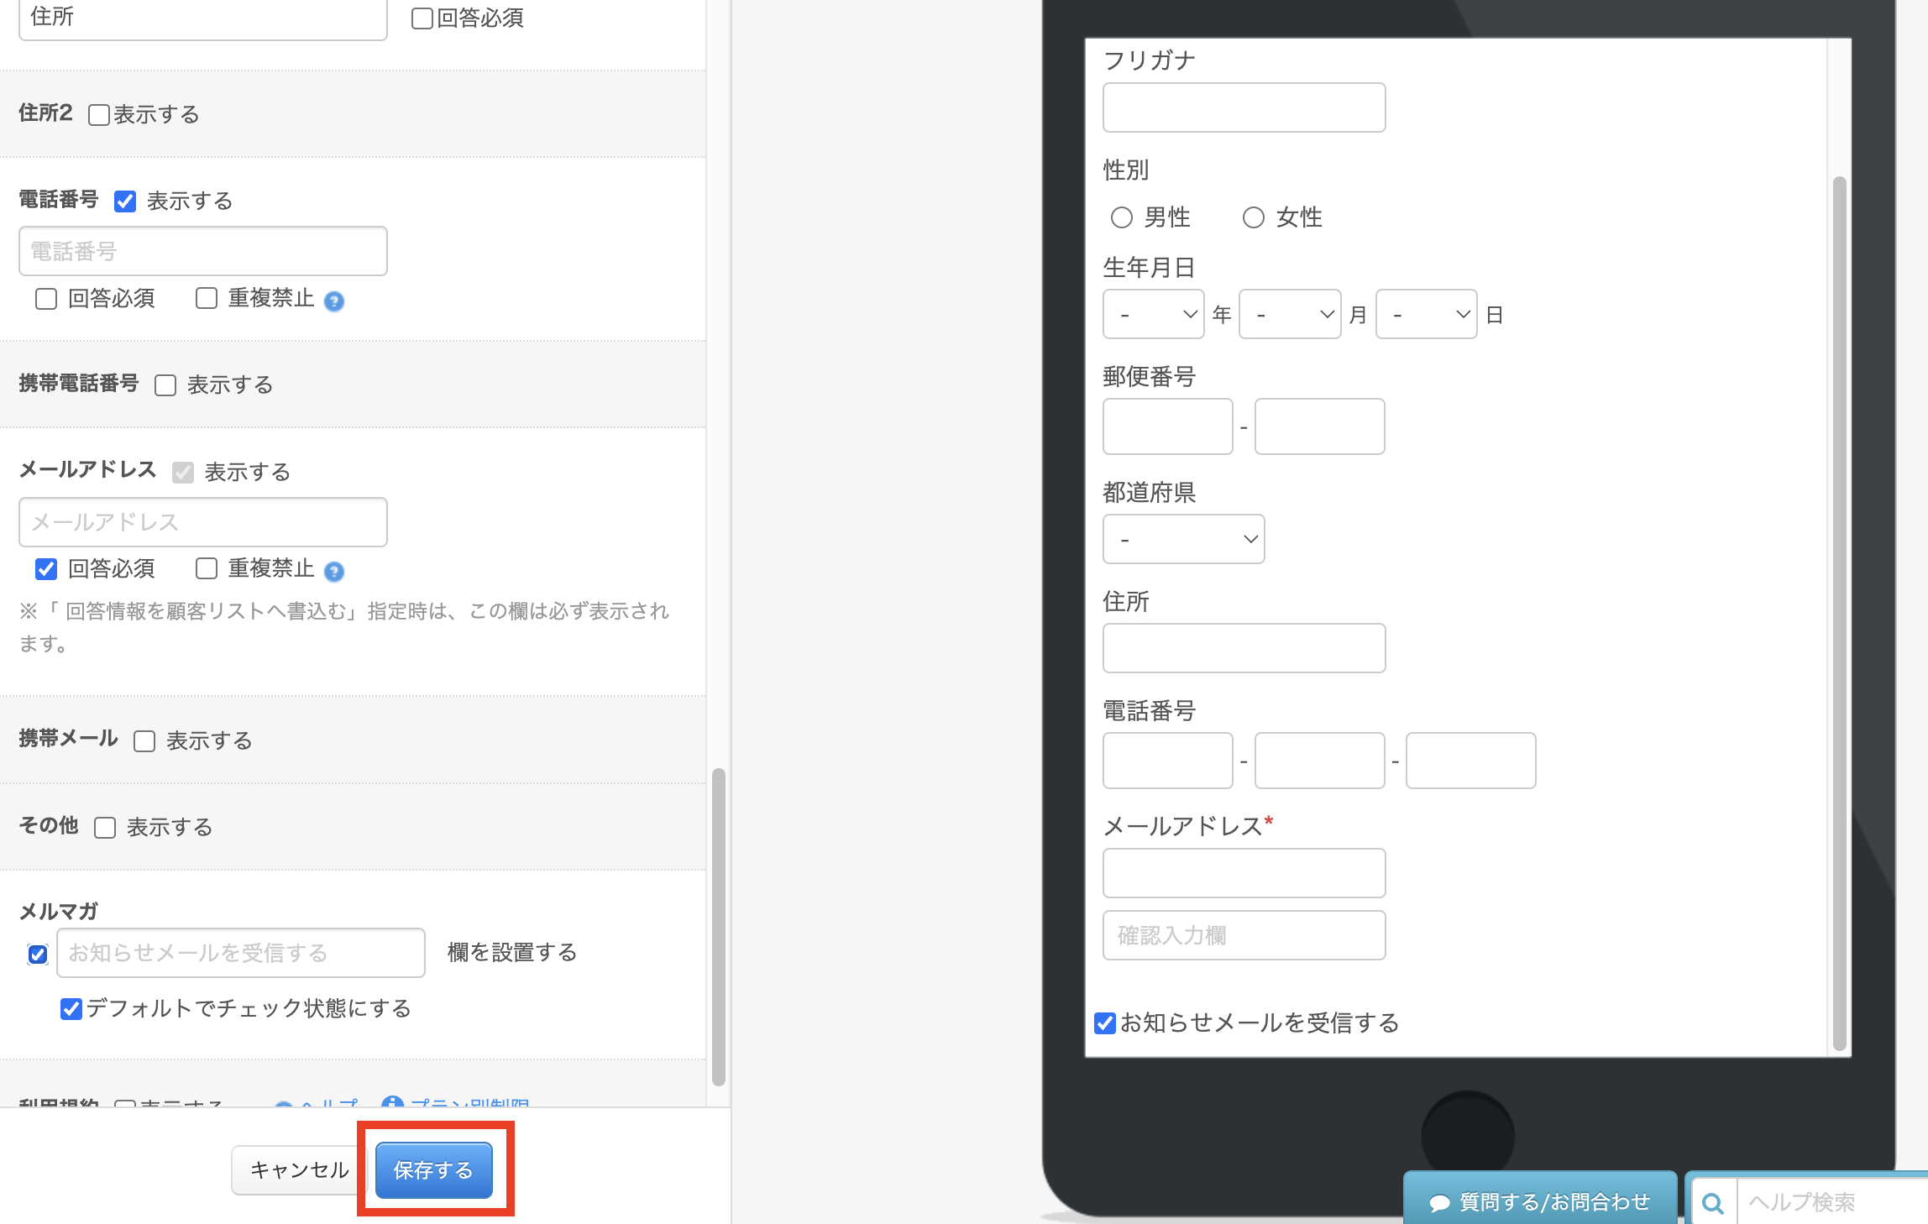Uncheck 電話番号 表示する checkbox
The width and height of the screenshot is (1928, 1224).
pos(125,201)
